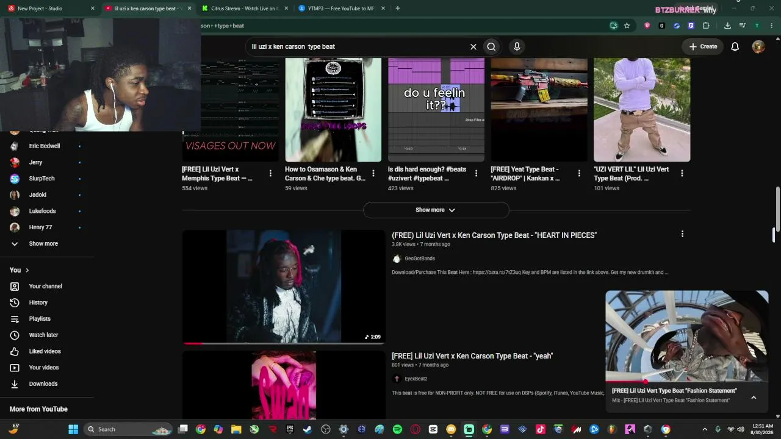The image size is (781, 439).
Task: Open Spotify from the taskbar
Action: pos(397,429)
